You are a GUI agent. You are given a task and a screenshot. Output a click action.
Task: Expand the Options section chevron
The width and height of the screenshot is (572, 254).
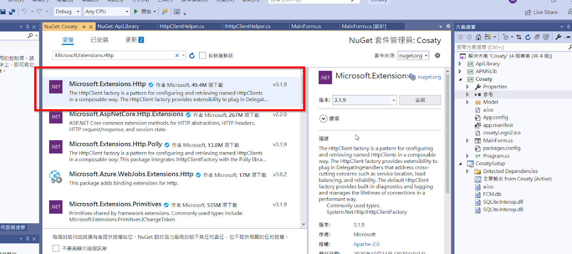point(324,119)
